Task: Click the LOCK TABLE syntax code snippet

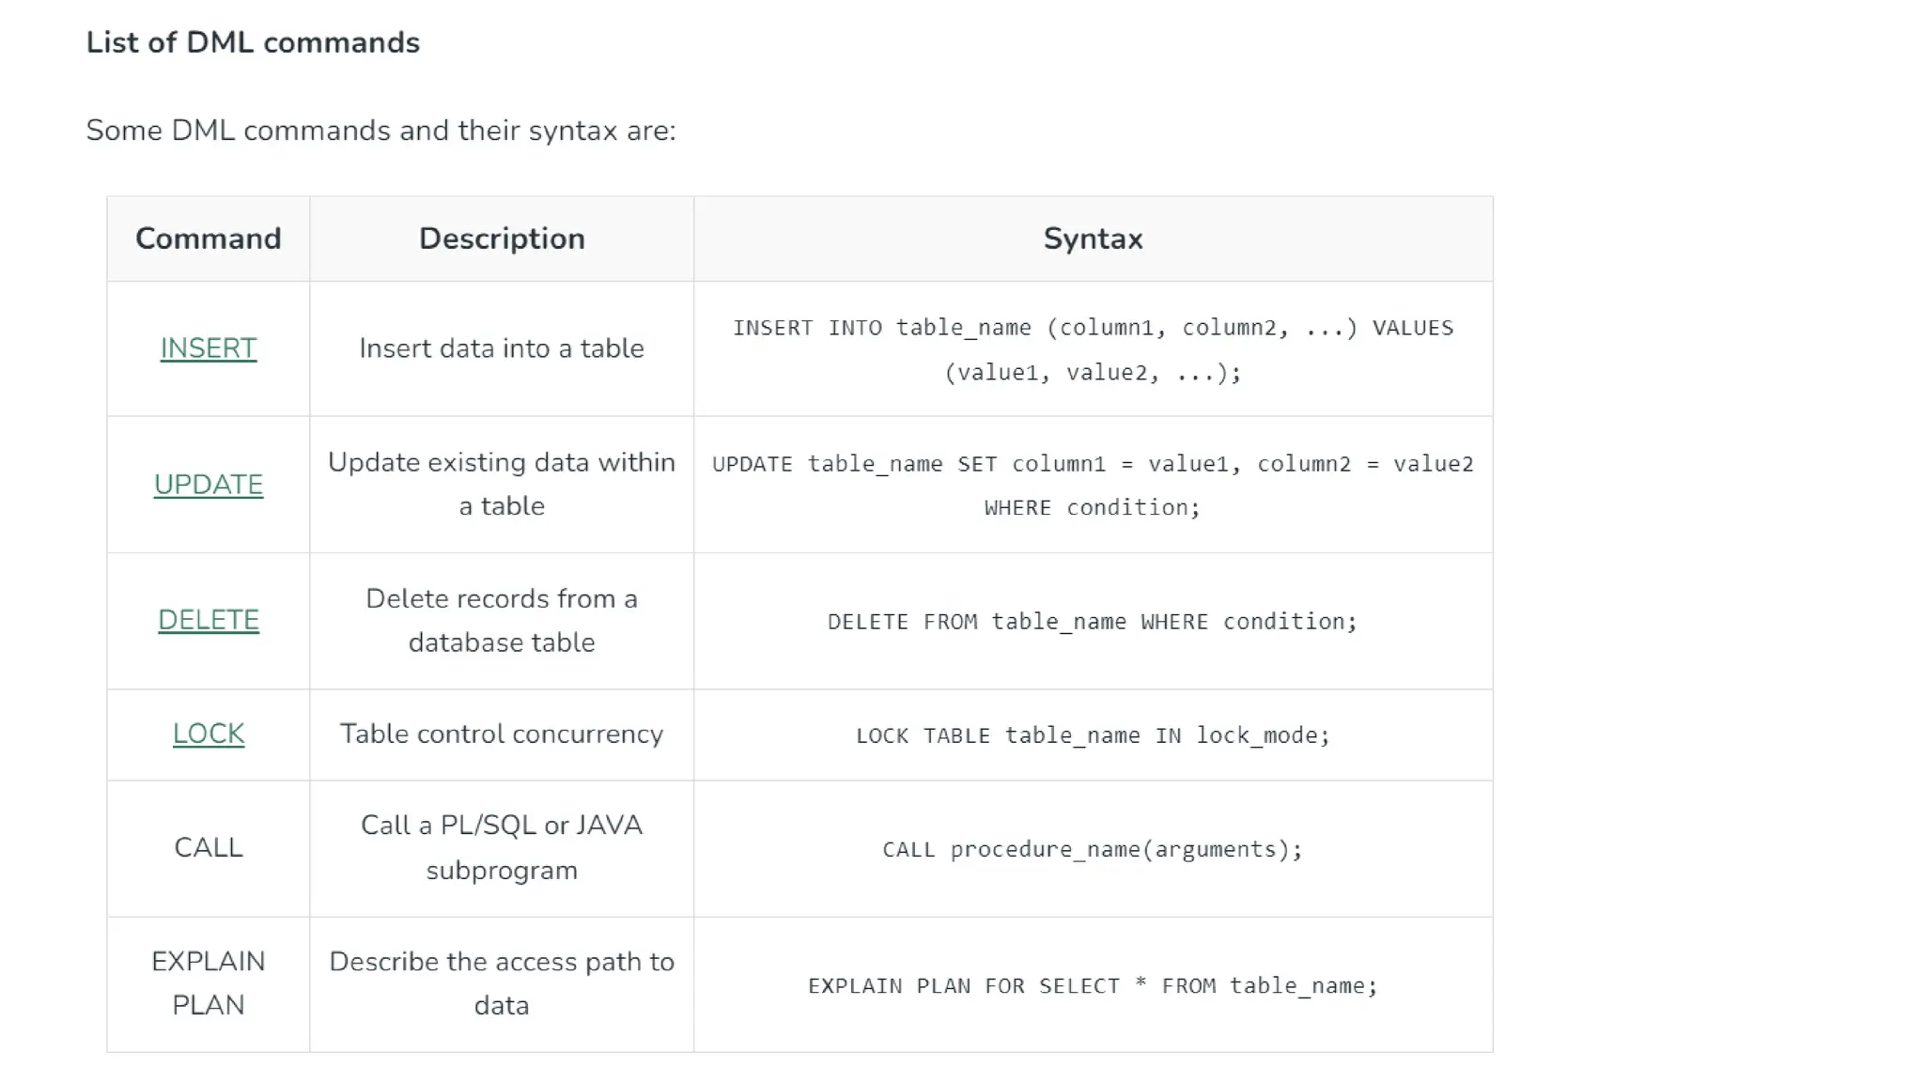Action: tap(1093, 735)
